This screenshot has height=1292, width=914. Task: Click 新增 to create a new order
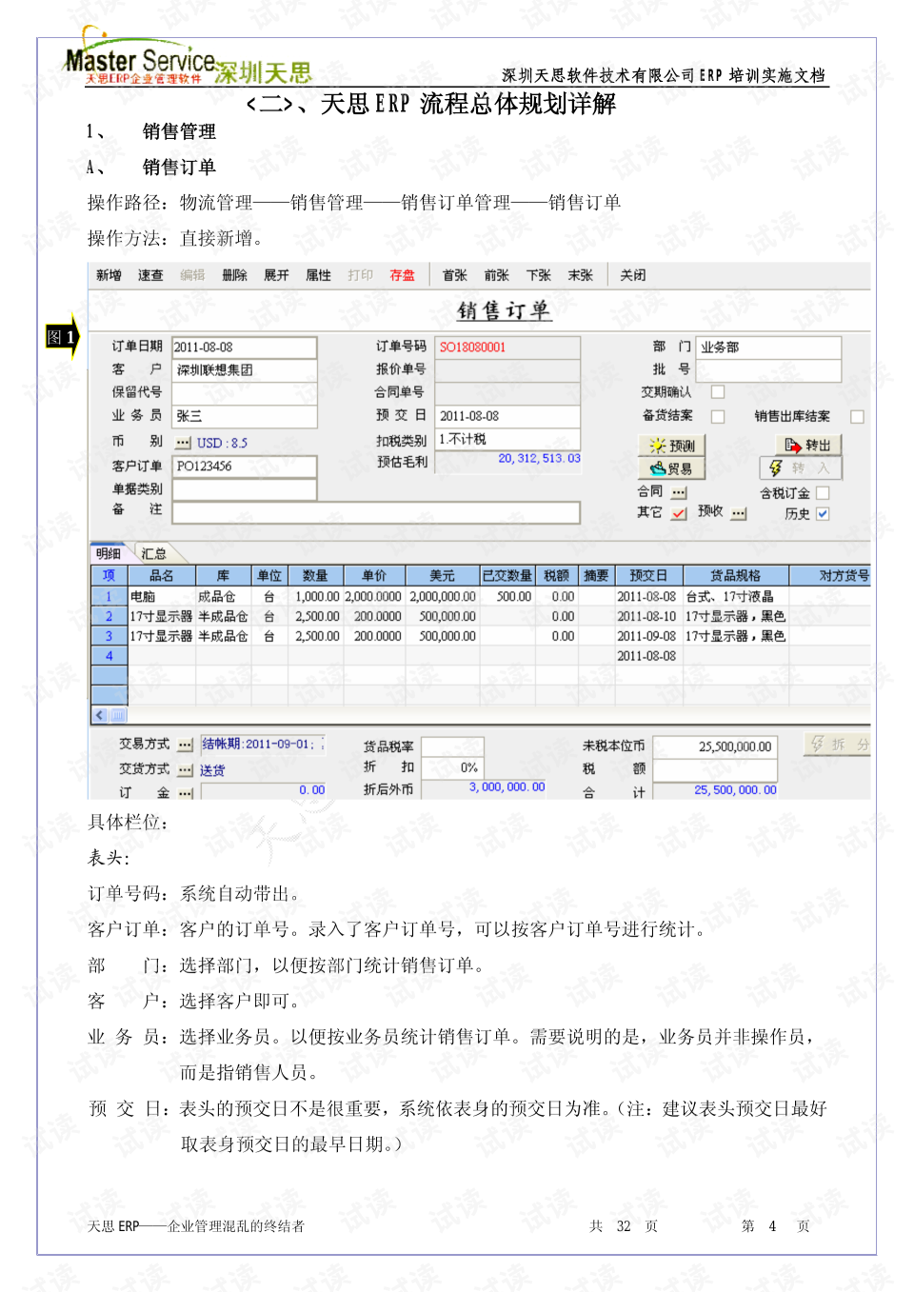[109, 274]
